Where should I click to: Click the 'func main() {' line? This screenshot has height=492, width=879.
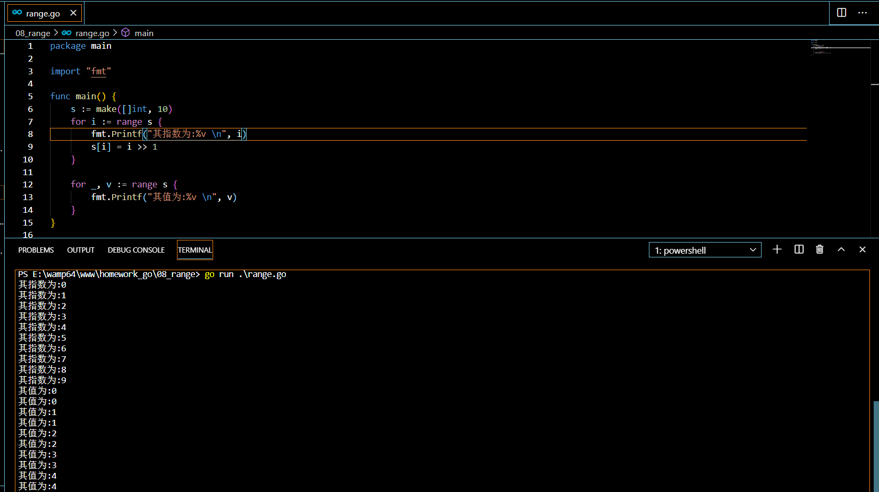pyautogui.click(x=83, y=97)
